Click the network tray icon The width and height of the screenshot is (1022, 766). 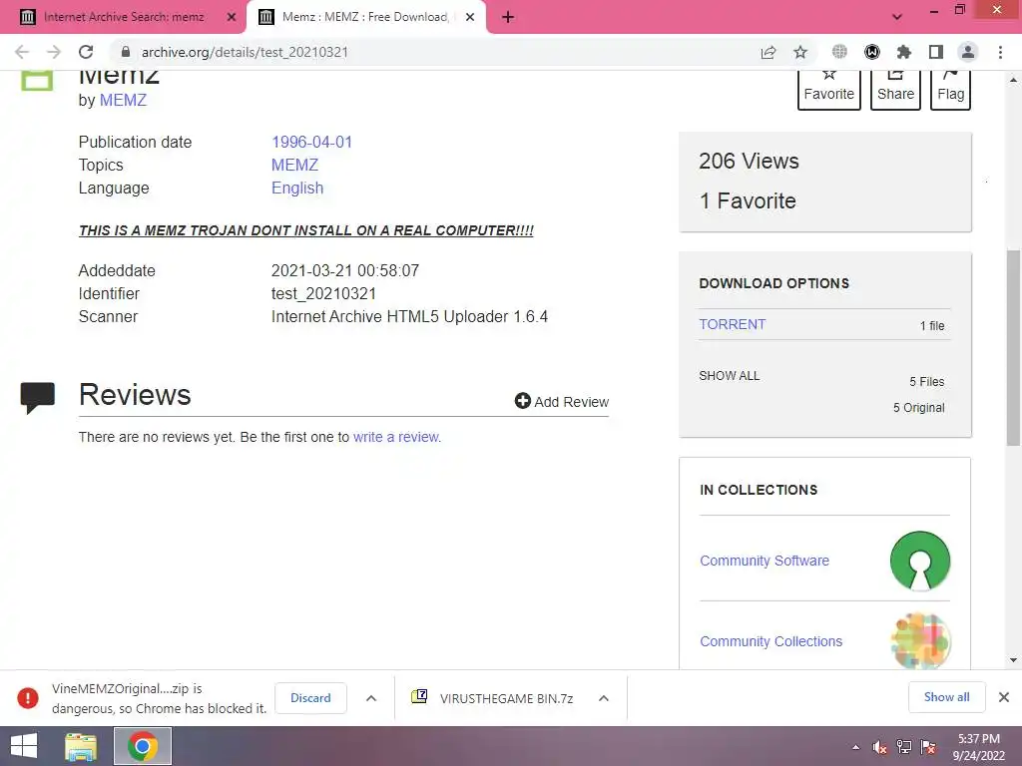click(x=903, y=747)
